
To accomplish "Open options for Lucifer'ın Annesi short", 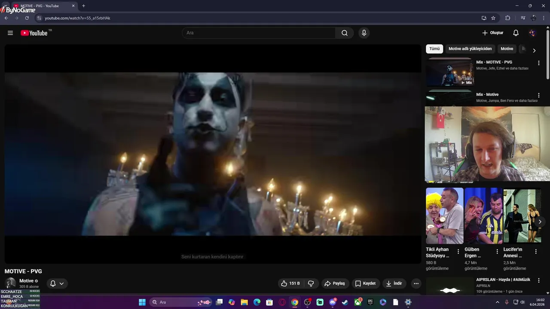I will [536, 251].
